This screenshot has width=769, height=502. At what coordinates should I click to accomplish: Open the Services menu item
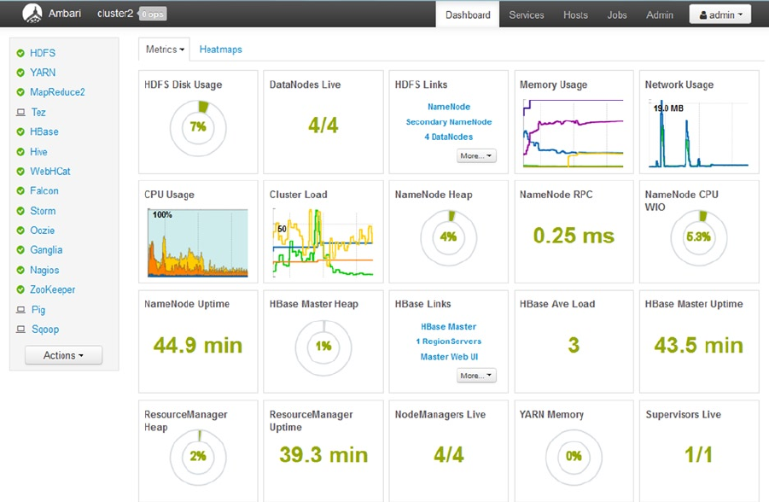527,15
